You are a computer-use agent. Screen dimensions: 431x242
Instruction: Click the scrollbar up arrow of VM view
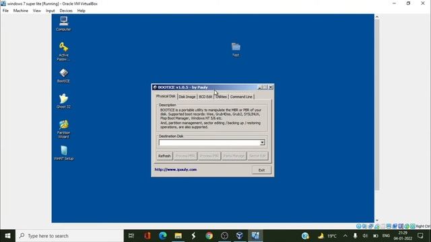tap(377, 17)
